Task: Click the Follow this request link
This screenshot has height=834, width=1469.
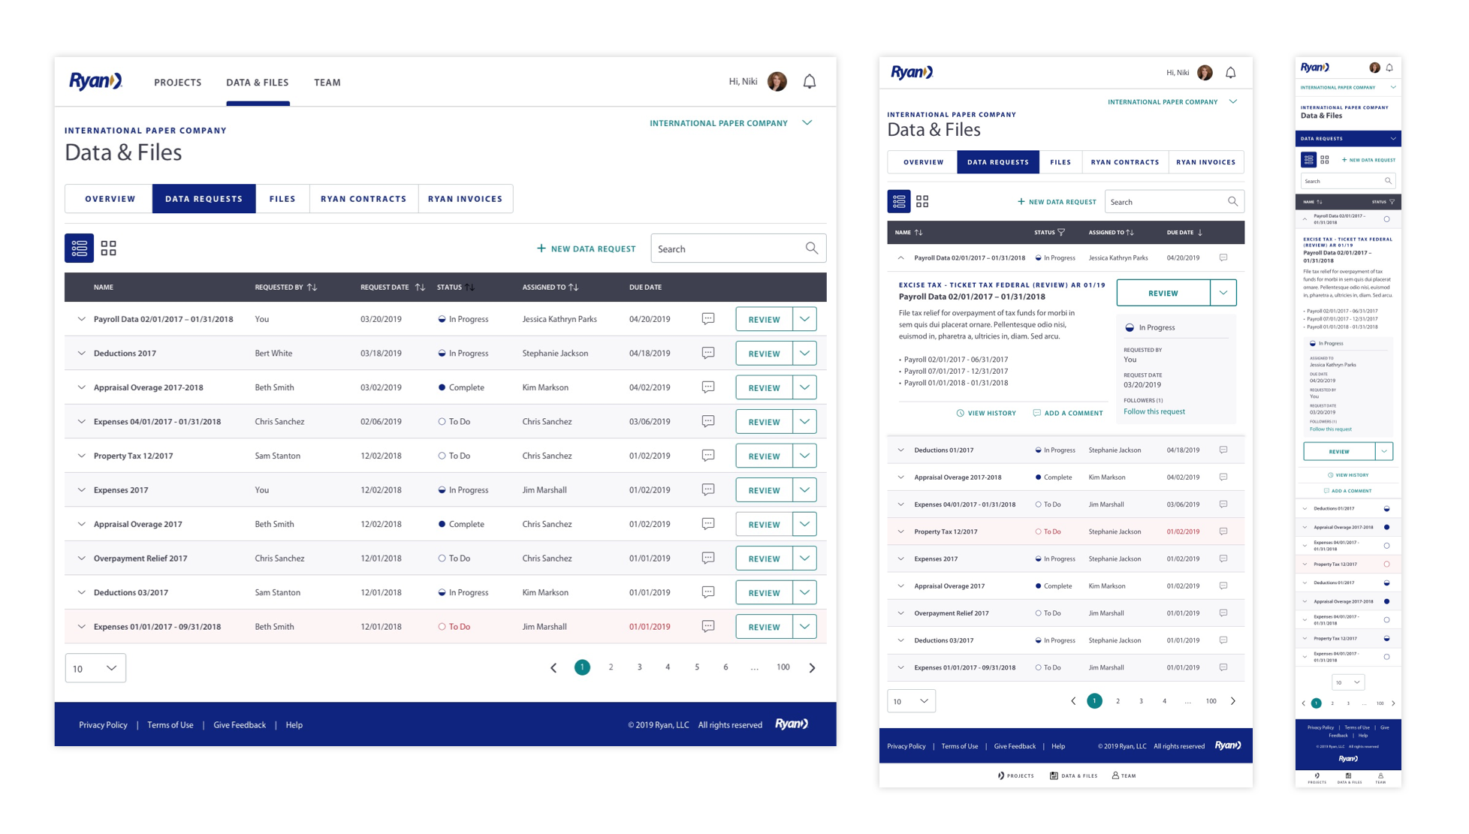Action: point(1154,411)
